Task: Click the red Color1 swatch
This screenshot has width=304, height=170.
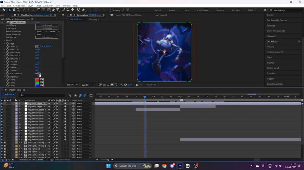Action: pos(37,80)
